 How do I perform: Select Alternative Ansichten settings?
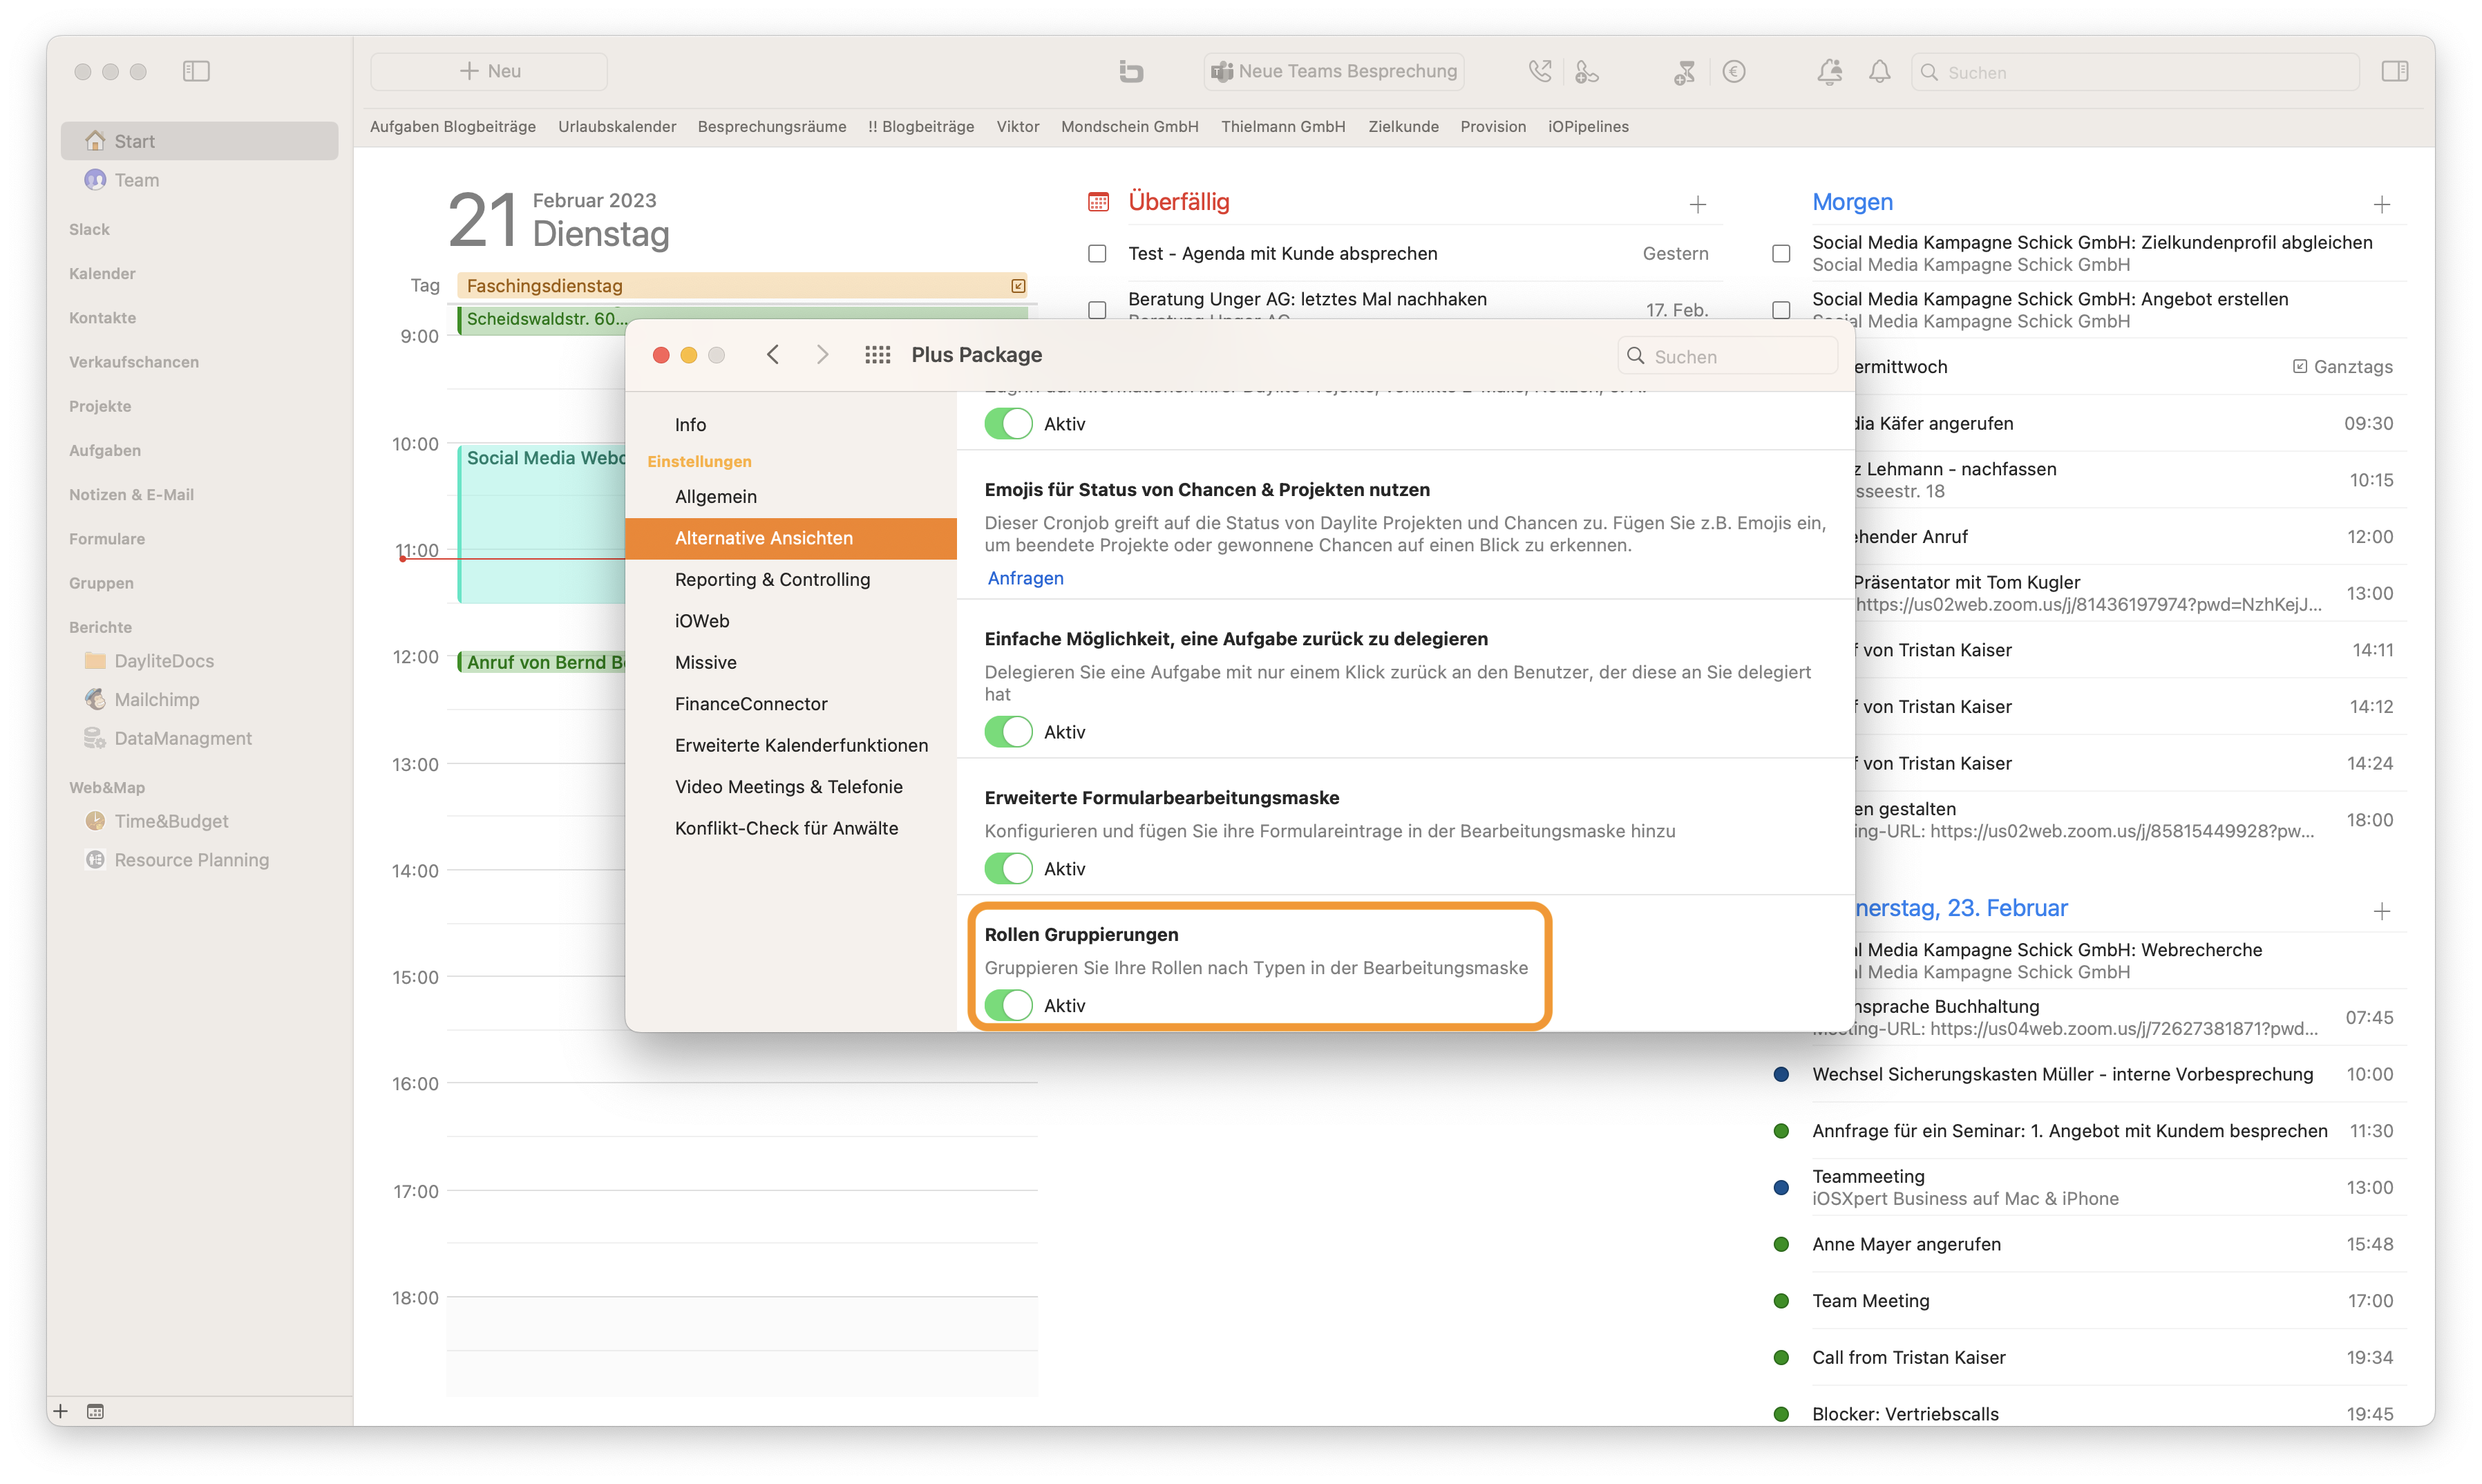tap(791, 538)
